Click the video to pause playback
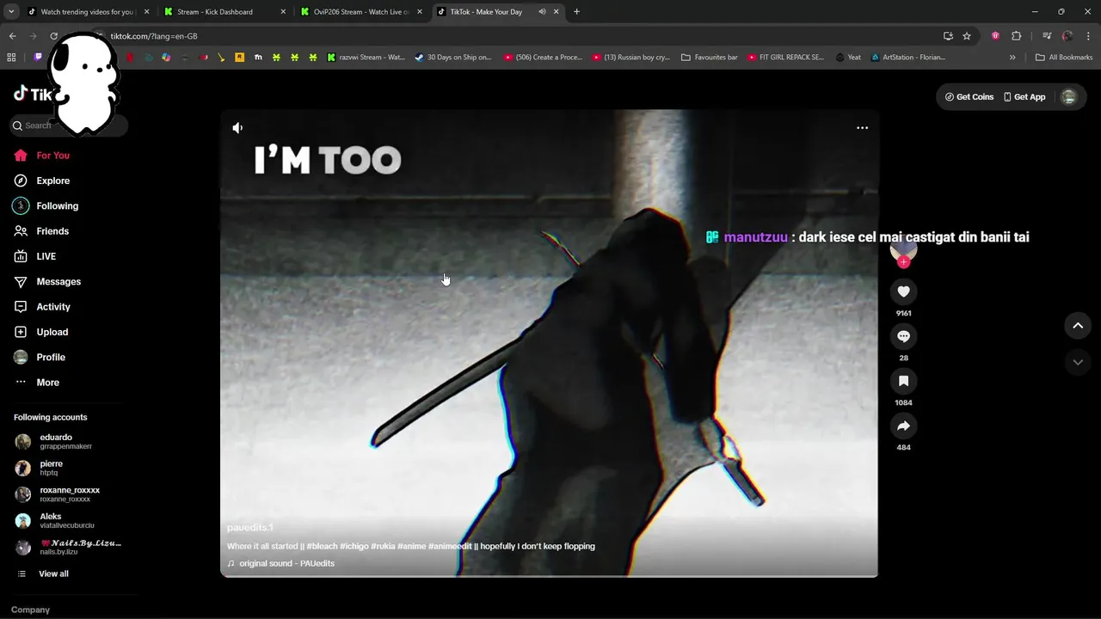 [549, 344]
